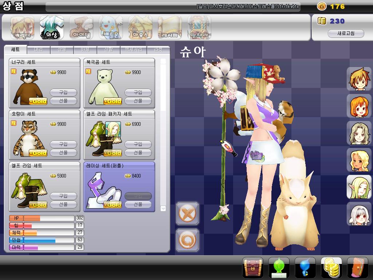Switch to the 머리 (head) tab
The width and height of the screenshot is (373, 280).
tap(39, 50)
